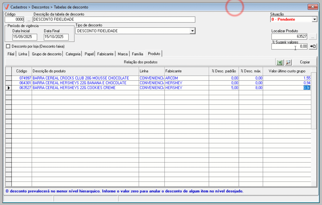Screen dimensions: 322x205
Task: Open product lookup ellipsis next to Localizar Produto
Action: click(x=313, y=36)
